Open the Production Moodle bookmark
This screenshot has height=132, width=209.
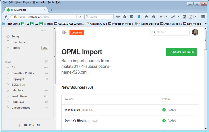(x=121, y=24)
